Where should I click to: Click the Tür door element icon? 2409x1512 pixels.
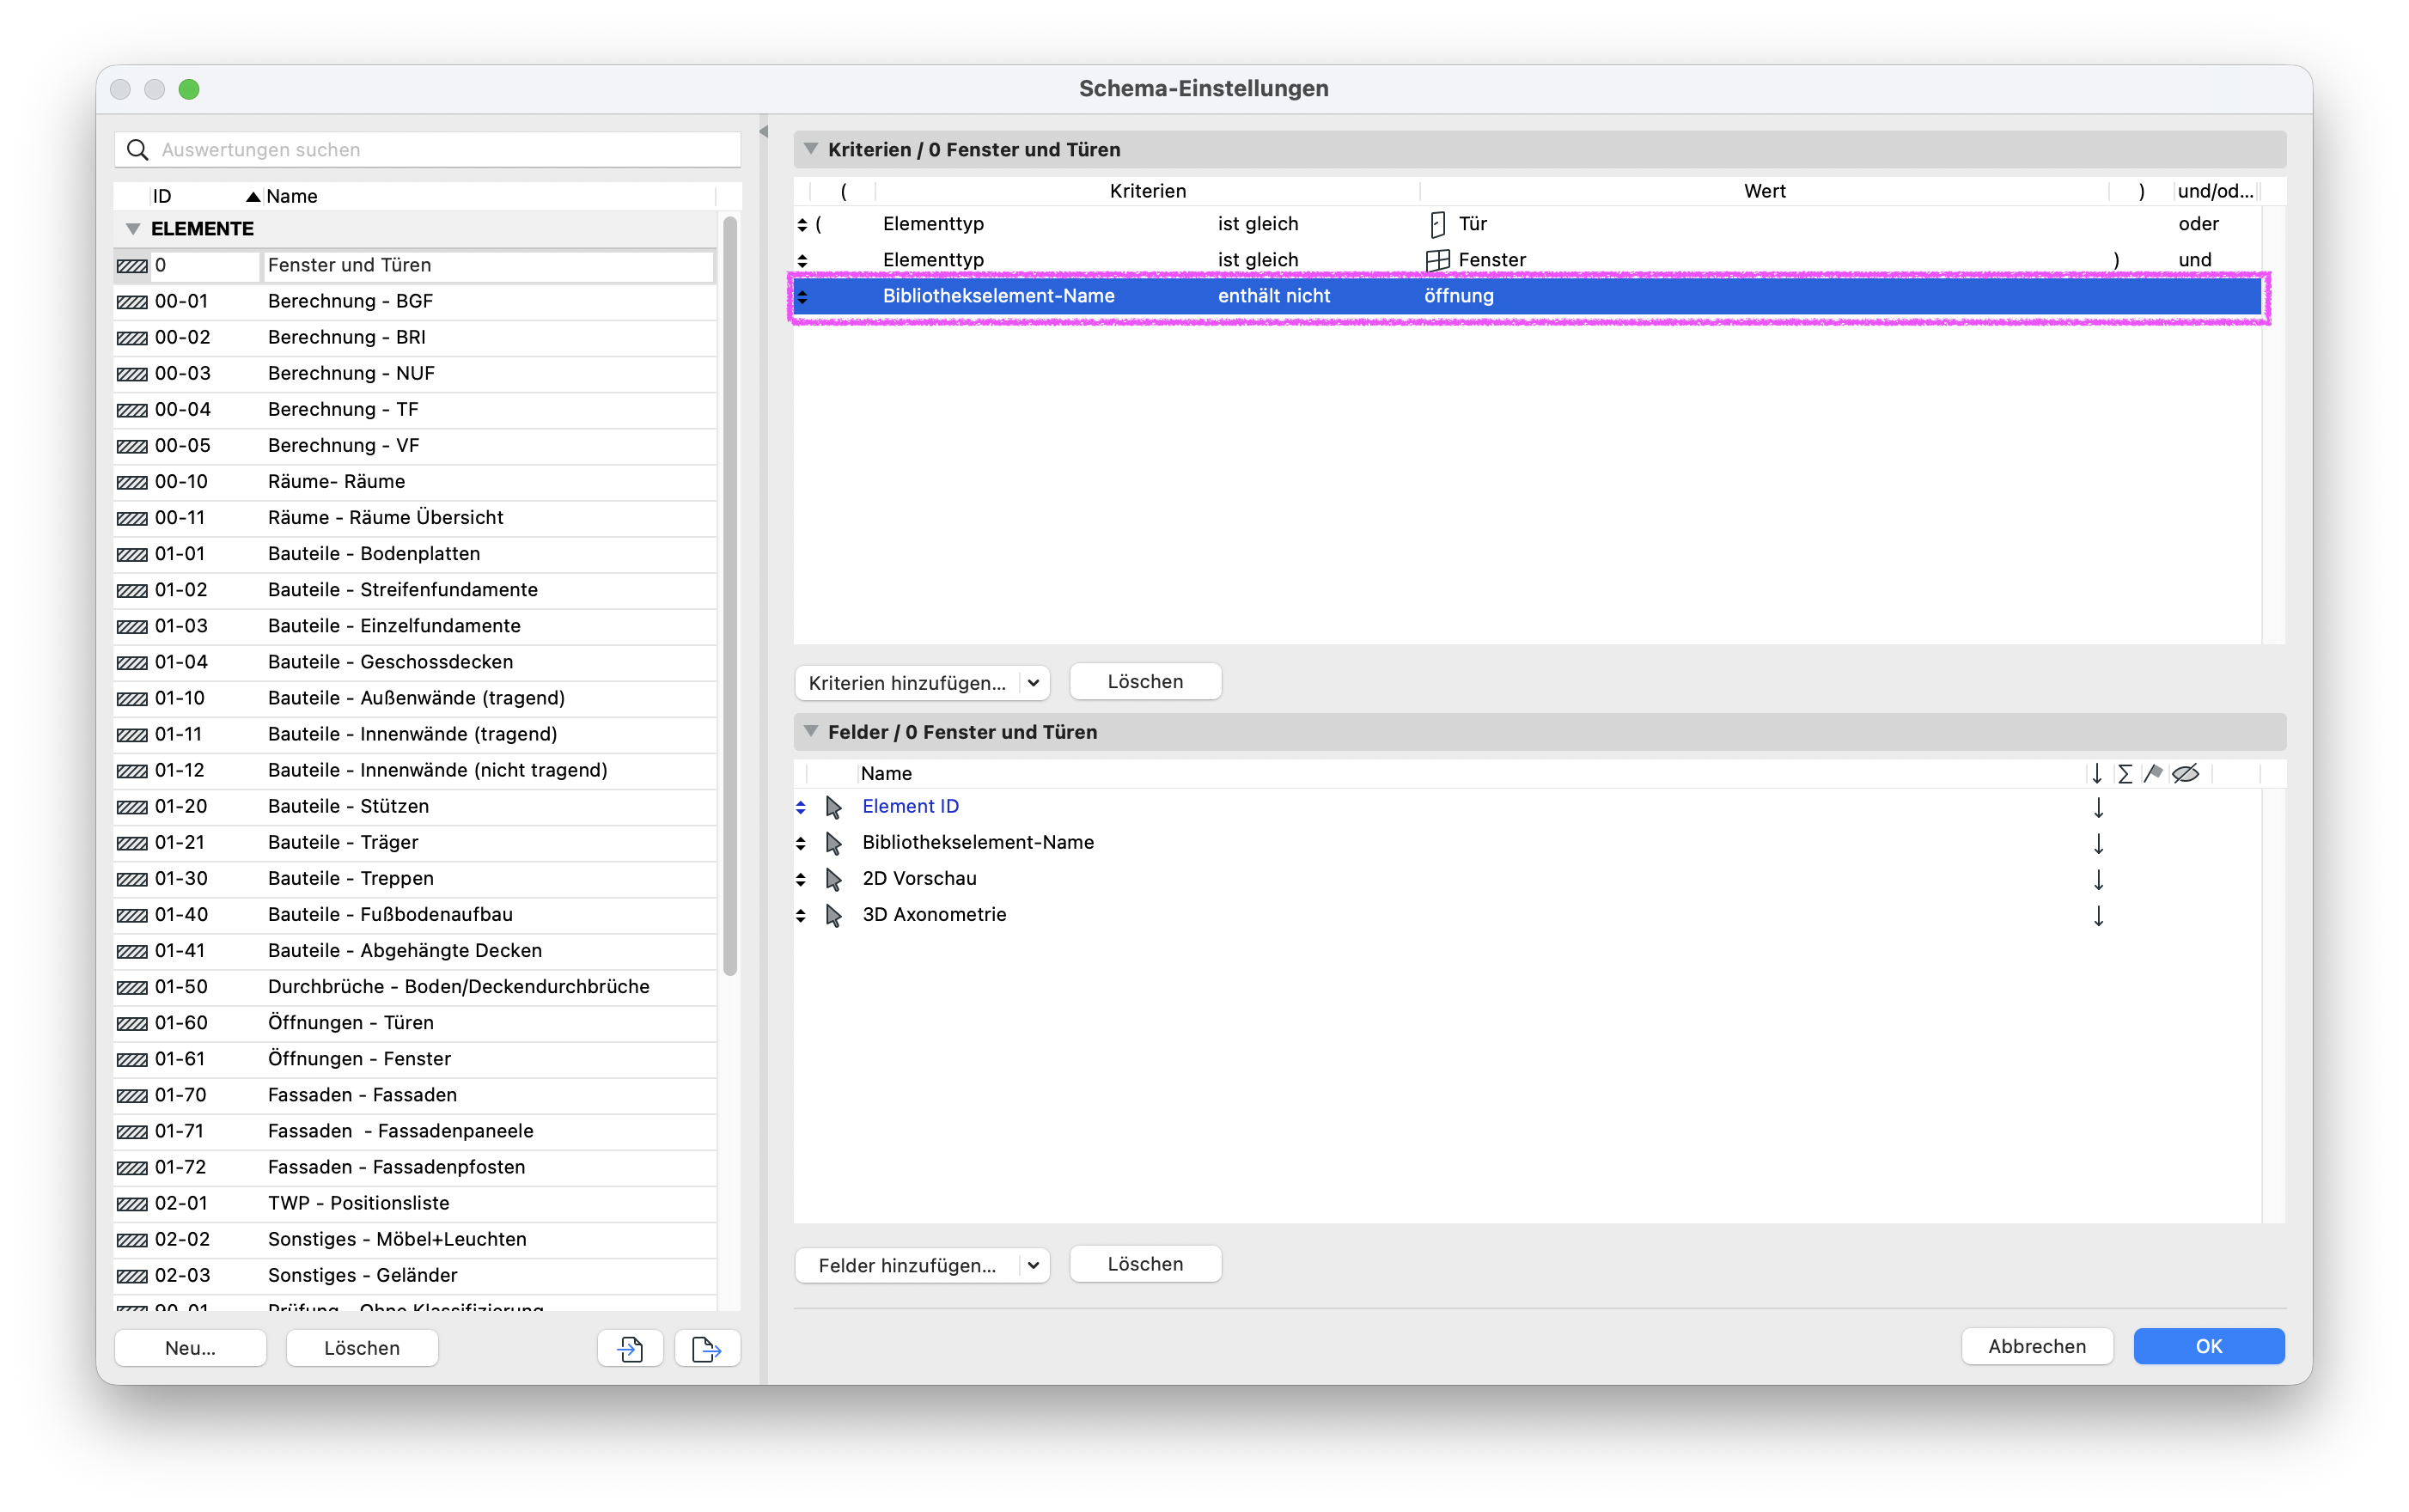point(1437,224)
